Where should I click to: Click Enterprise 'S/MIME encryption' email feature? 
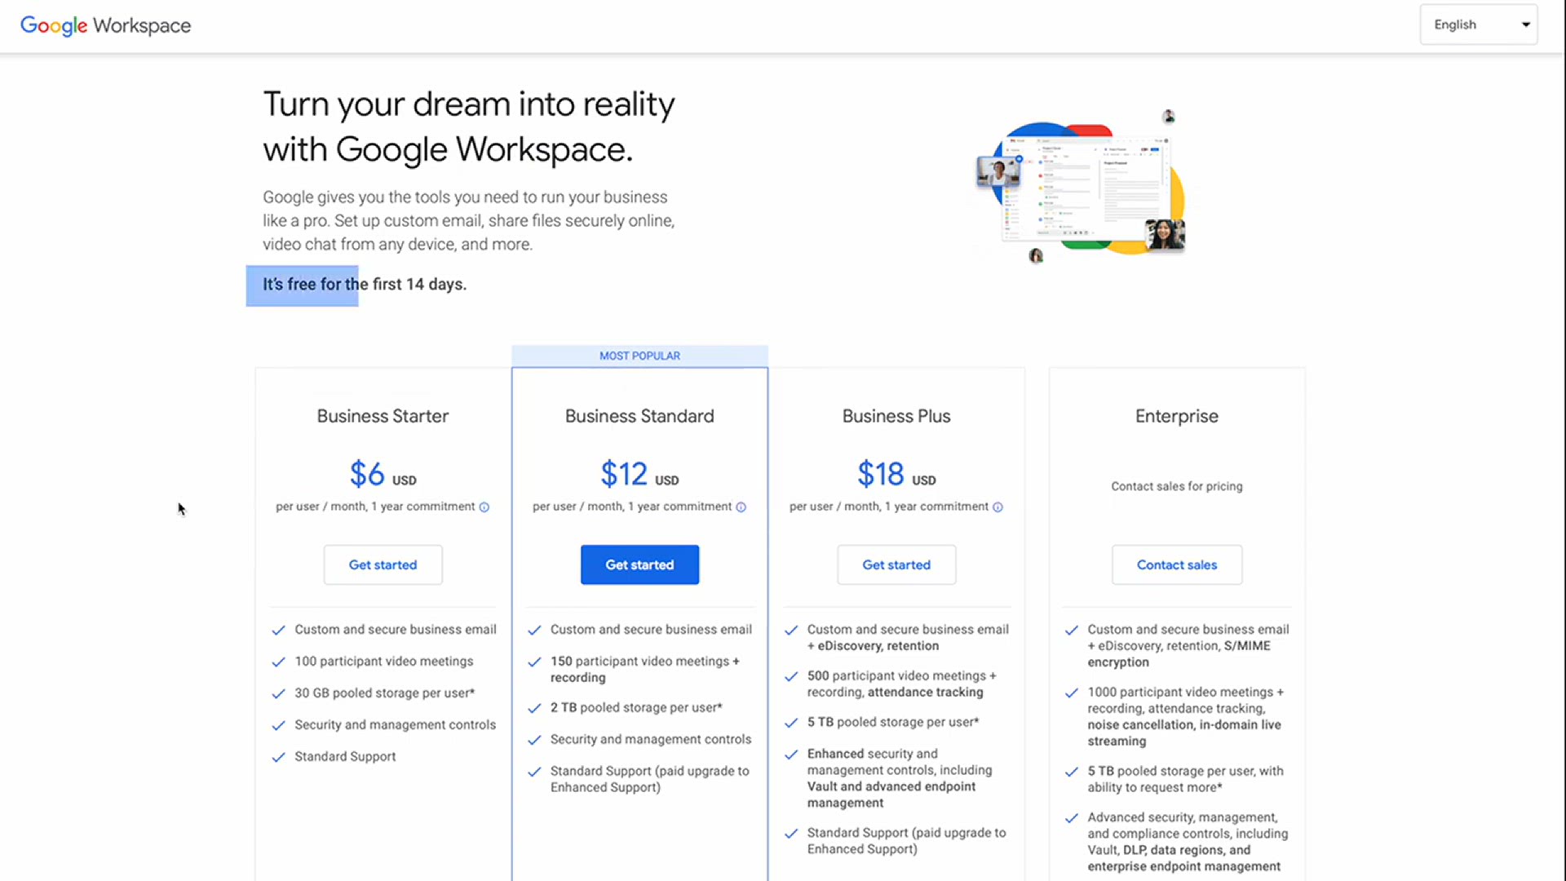point(1188,646)
